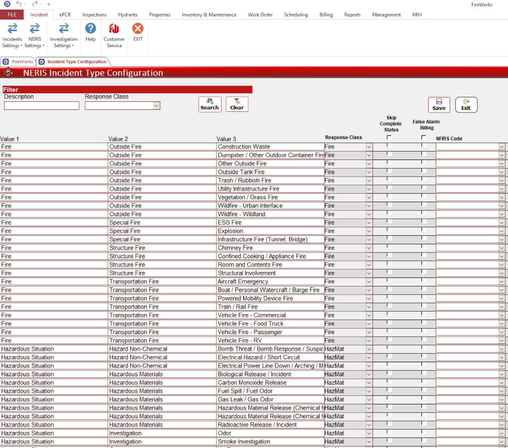Open NFIRS Code dropdown for Construction Waste
508x448 pixels.
coord(501,147)
